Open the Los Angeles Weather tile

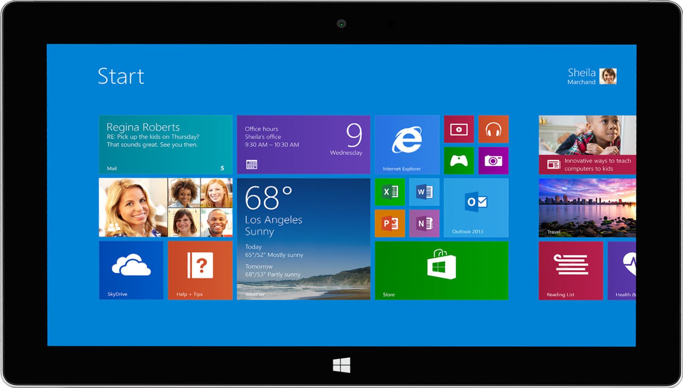[304, 239]
